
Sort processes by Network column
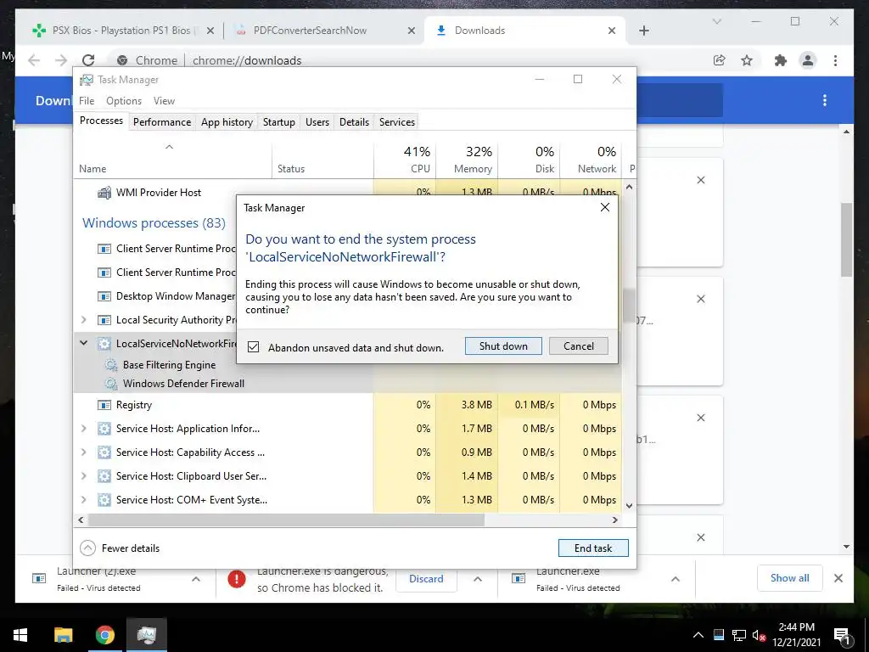(x=591, y=160)
